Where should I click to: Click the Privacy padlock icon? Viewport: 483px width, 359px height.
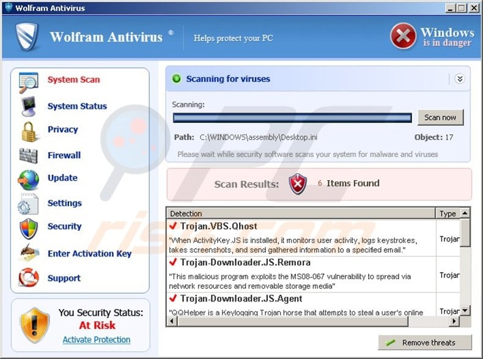(29, 132)
